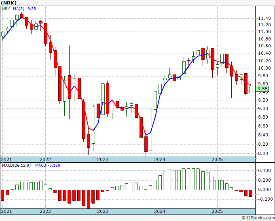Click the 11.00 price axis label
This screenshot has width=275, height=221.
(x=264, y=32)
